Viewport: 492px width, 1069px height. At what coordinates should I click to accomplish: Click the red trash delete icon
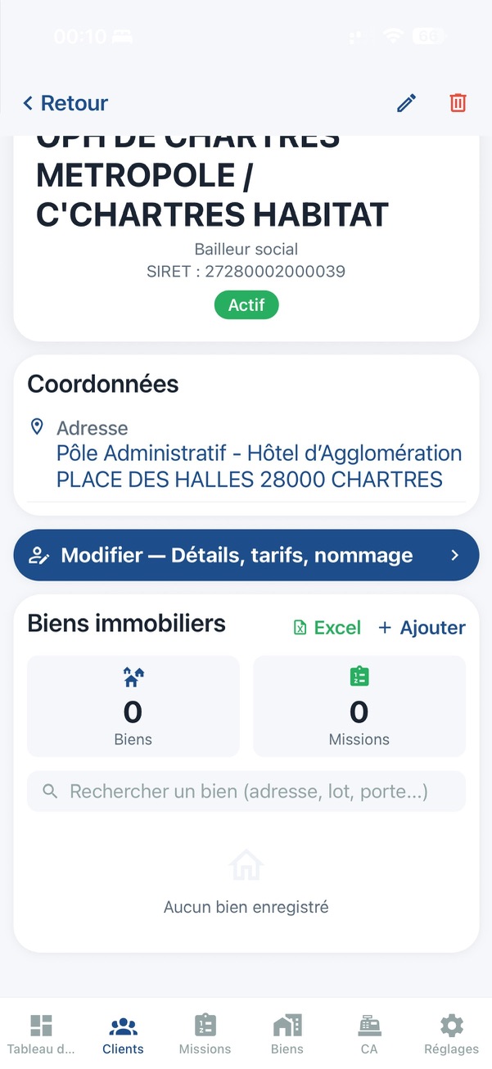[x=457, y=102]
